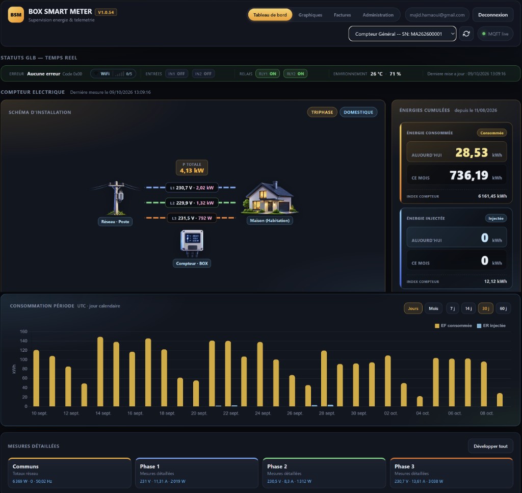This screenshot has width=522, height=493.
Task: Expand the Phase 2 measurements card
Action: pos(324,473)
